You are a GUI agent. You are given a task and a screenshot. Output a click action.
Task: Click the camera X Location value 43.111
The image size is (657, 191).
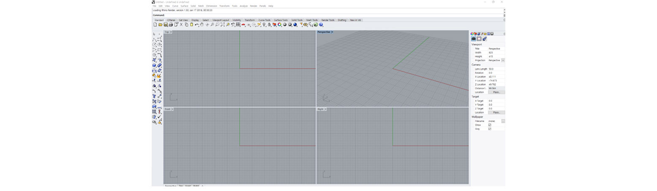click(x=496, y=77)
